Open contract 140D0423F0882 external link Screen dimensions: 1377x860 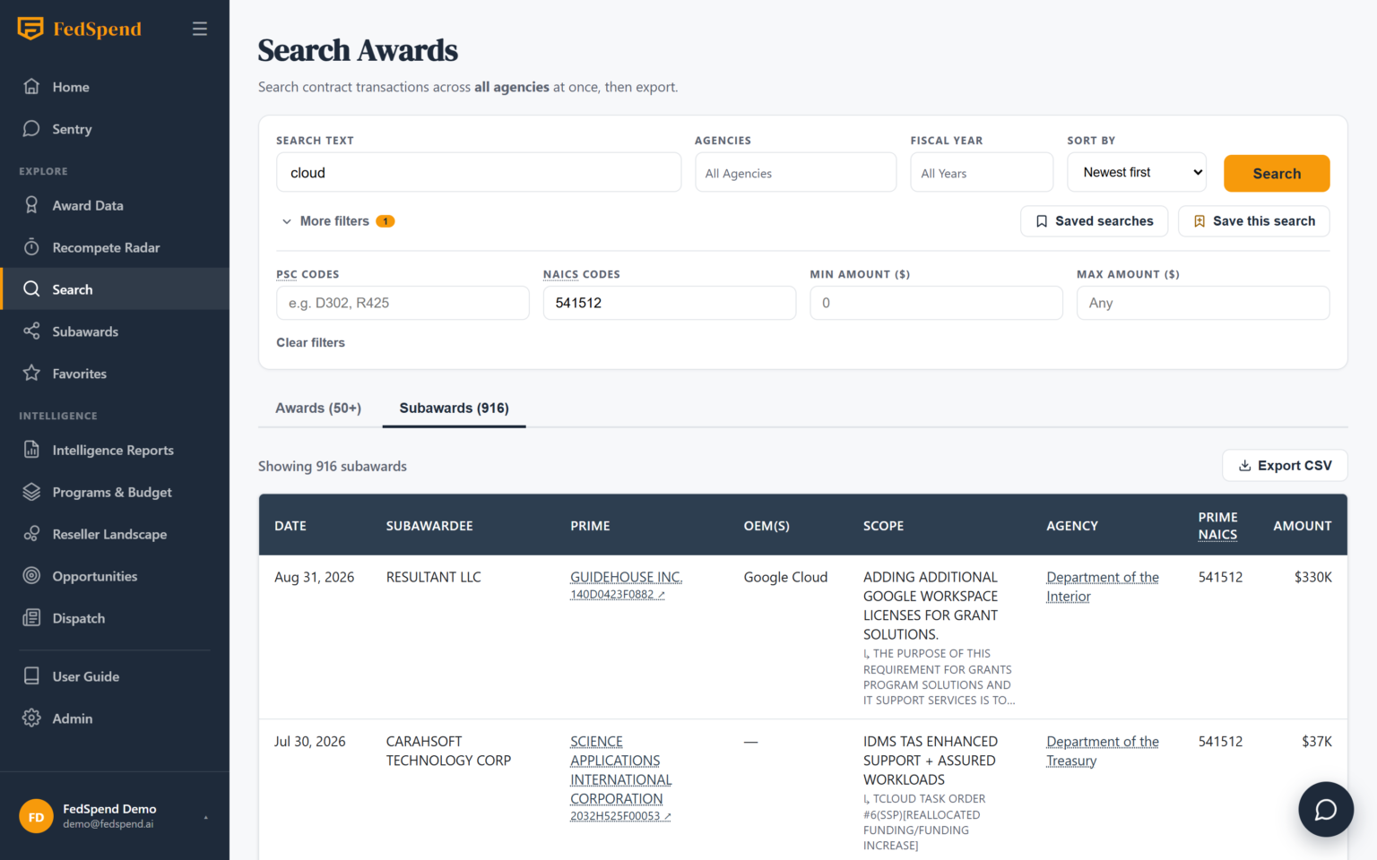coord(618,595)
